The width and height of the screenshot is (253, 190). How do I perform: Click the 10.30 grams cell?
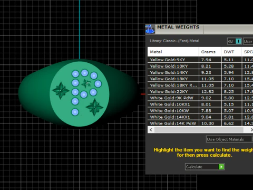click(210, 123)
